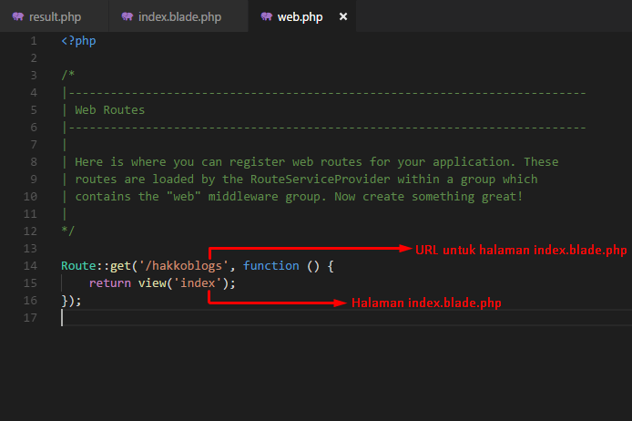Viewport: 632px width, 421px height.
Task: Click line number 14 in gutter
Action: tap(30, 266)
